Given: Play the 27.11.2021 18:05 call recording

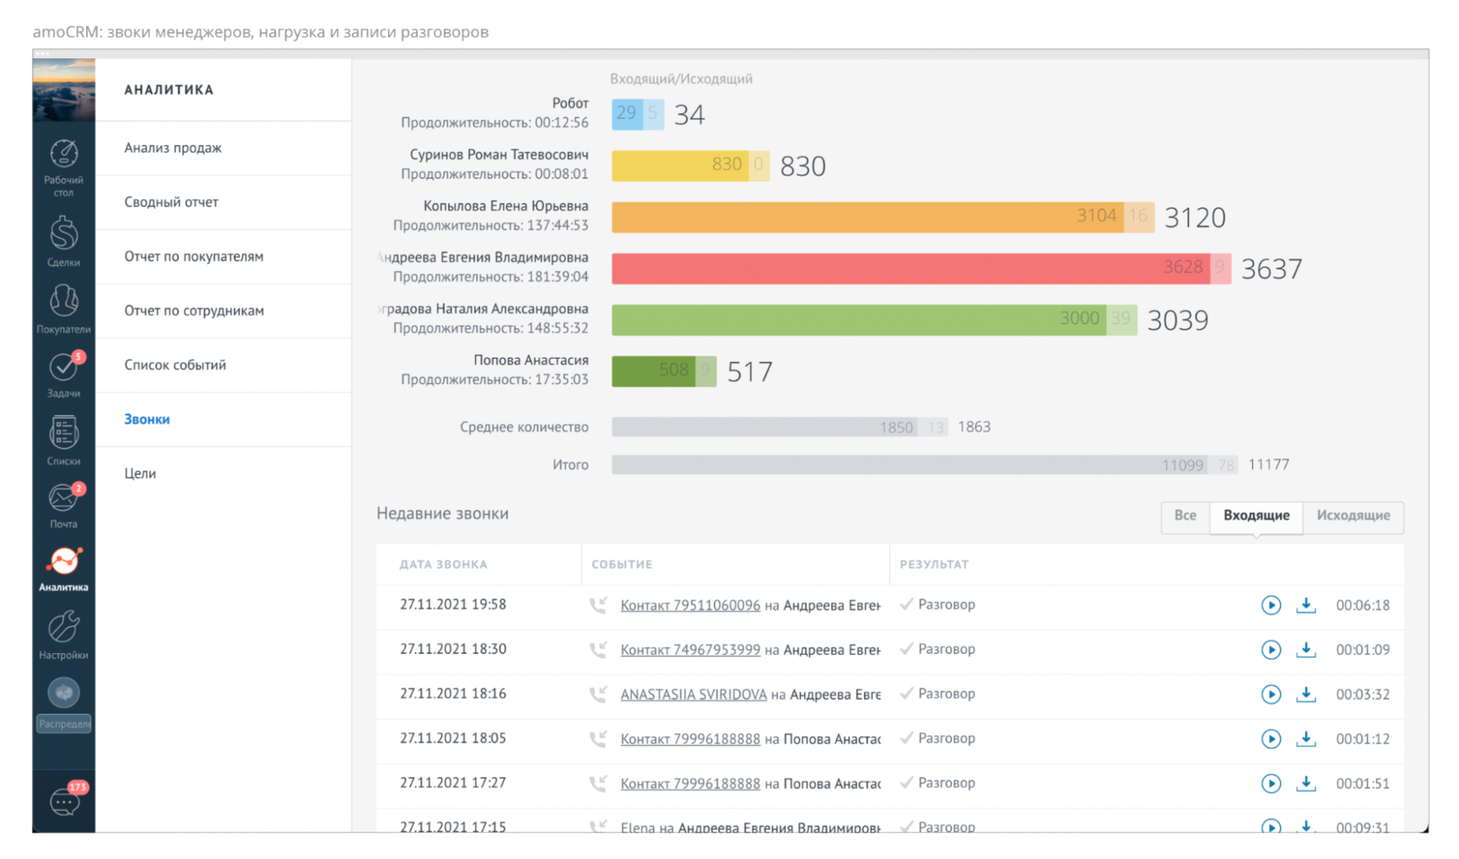Looking at the screenshot, I should coord(1271,739).
